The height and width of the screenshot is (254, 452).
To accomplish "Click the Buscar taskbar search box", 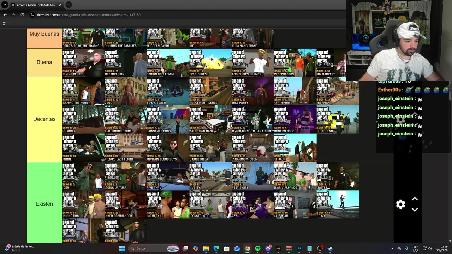I will pyautogui.click(x=154, y=248).
